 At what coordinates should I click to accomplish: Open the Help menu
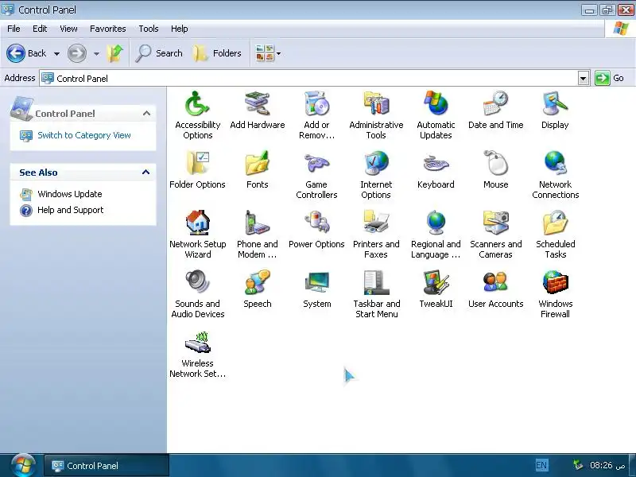(180, 29)
